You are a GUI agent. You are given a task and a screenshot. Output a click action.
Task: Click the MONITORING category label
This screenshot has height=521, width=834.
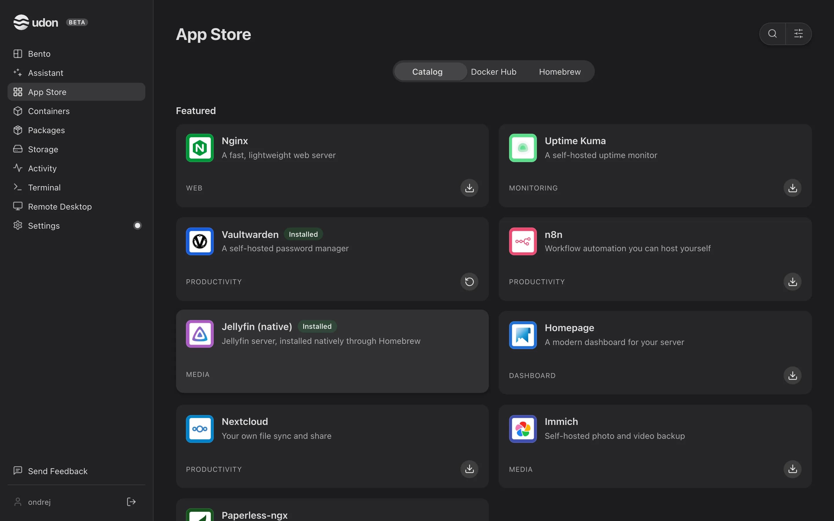[x=533, y=188]
